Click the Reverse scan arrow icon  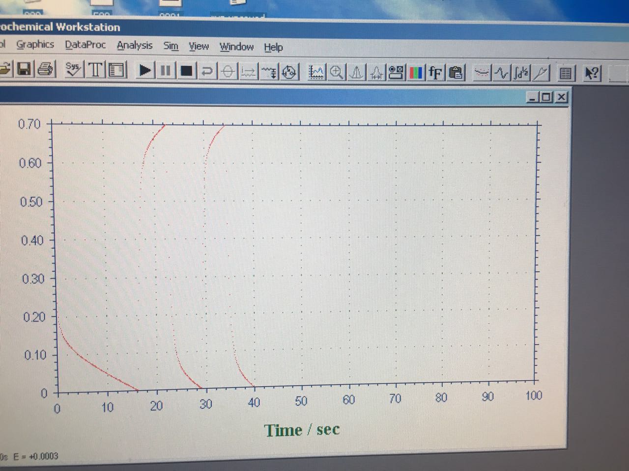click(x=207, y=72)
